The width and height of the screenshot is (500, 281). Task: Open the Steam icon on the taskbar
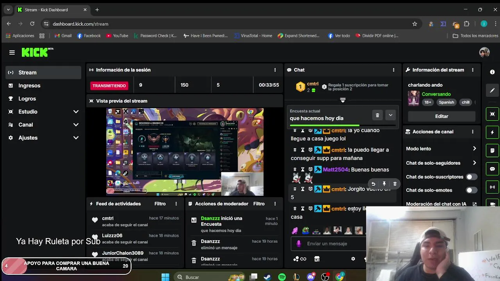[267, 277]
